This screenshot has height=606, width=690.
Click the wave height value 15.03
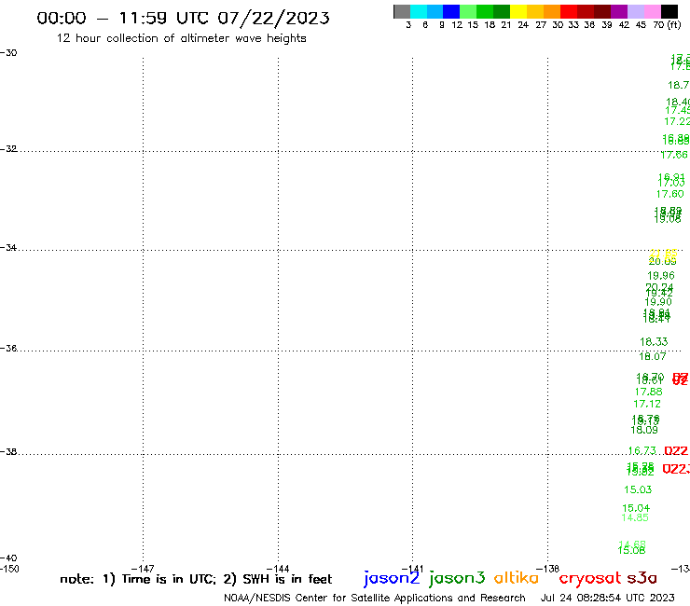point(638,489)
